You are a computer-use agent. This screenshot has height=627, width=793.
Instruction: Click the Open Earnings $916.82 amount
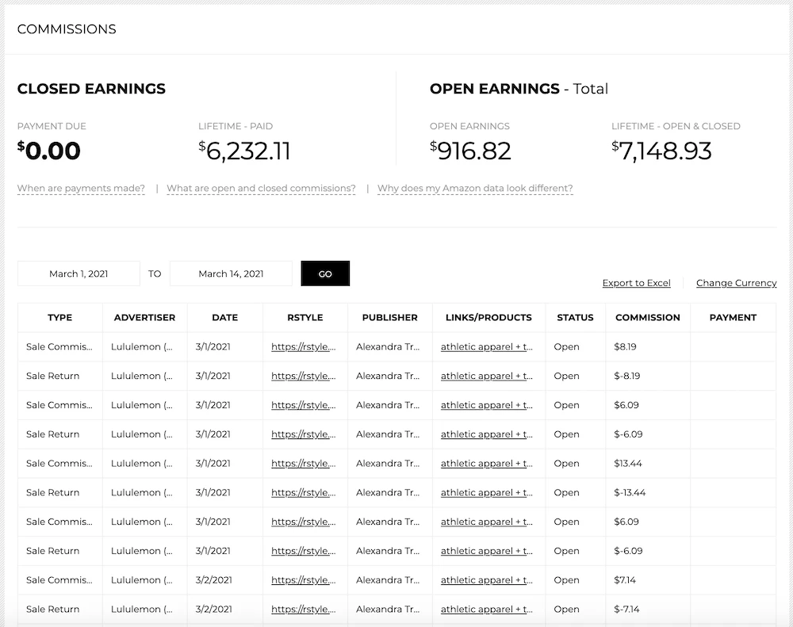click(x=470, y=151)
